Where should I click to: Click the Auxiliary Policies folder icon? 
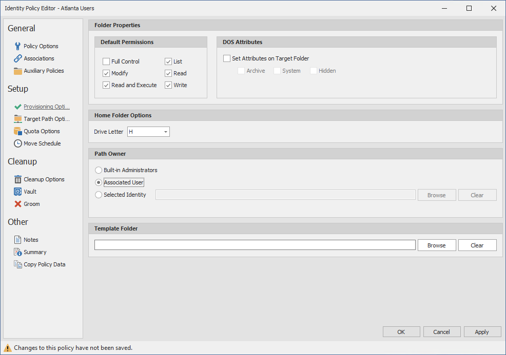pyautogui.click(x=18, y=71)
